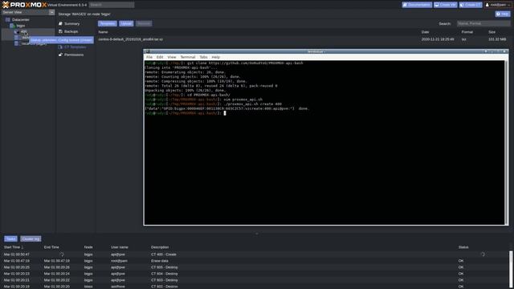Click the Node column header in tasks

[x=88, y=247]
